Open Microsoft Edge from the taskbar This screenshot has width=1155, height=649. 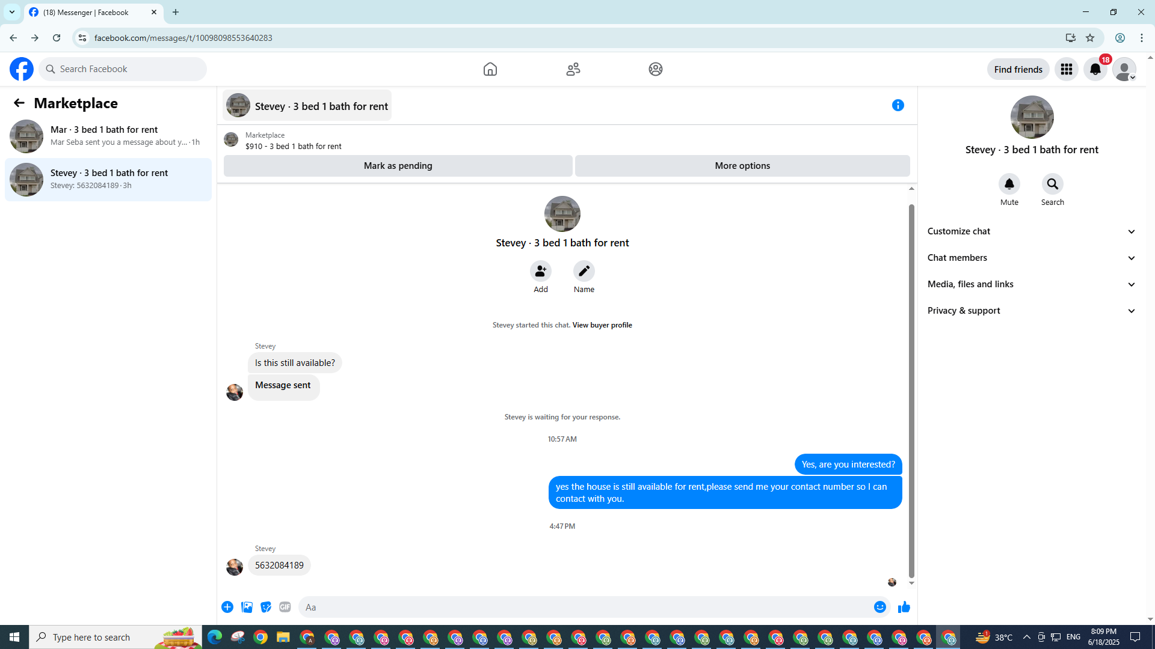pyautogui.click(x=214, y=637)
